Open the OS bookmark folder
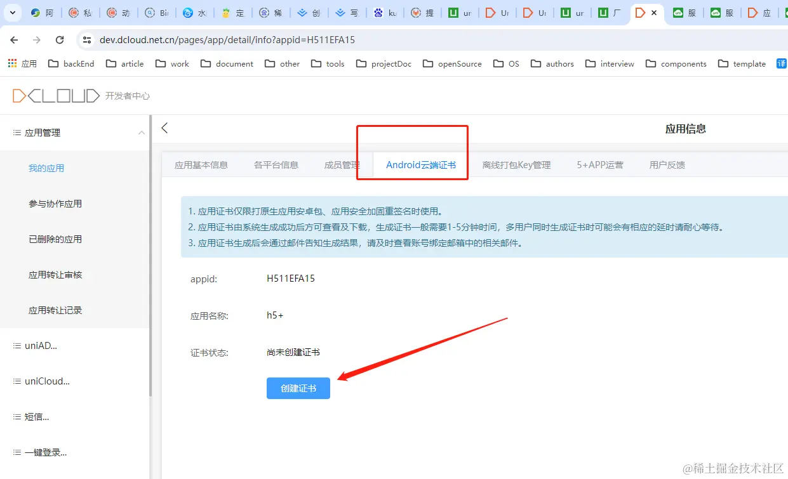Image resolution: width=788 pixels, height=479 pixels. pos(506,63)
